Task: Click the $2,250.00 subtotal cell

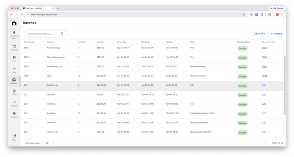Action: (x=101, y=85)
